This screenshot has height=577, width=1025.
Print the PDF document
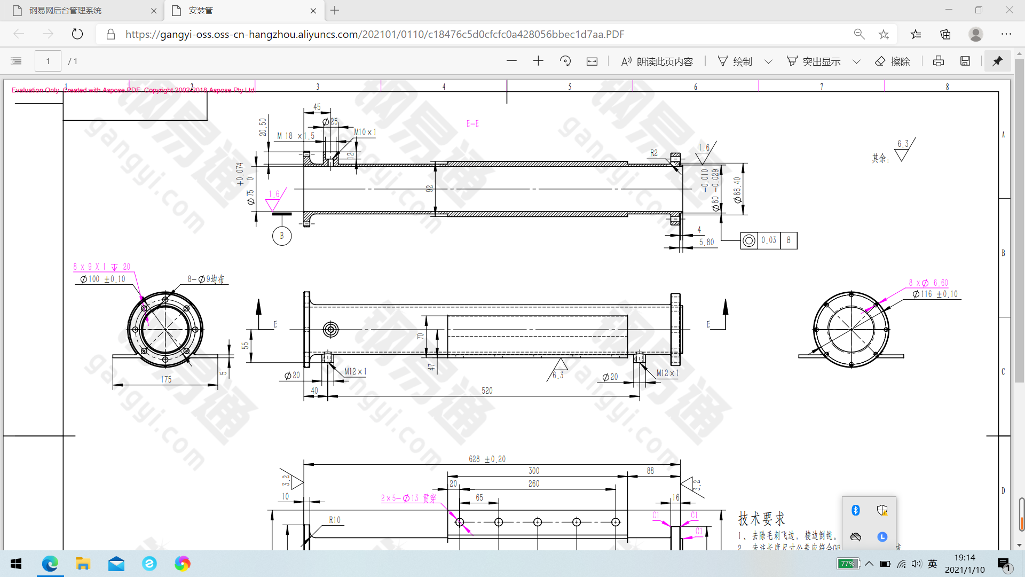939,61
